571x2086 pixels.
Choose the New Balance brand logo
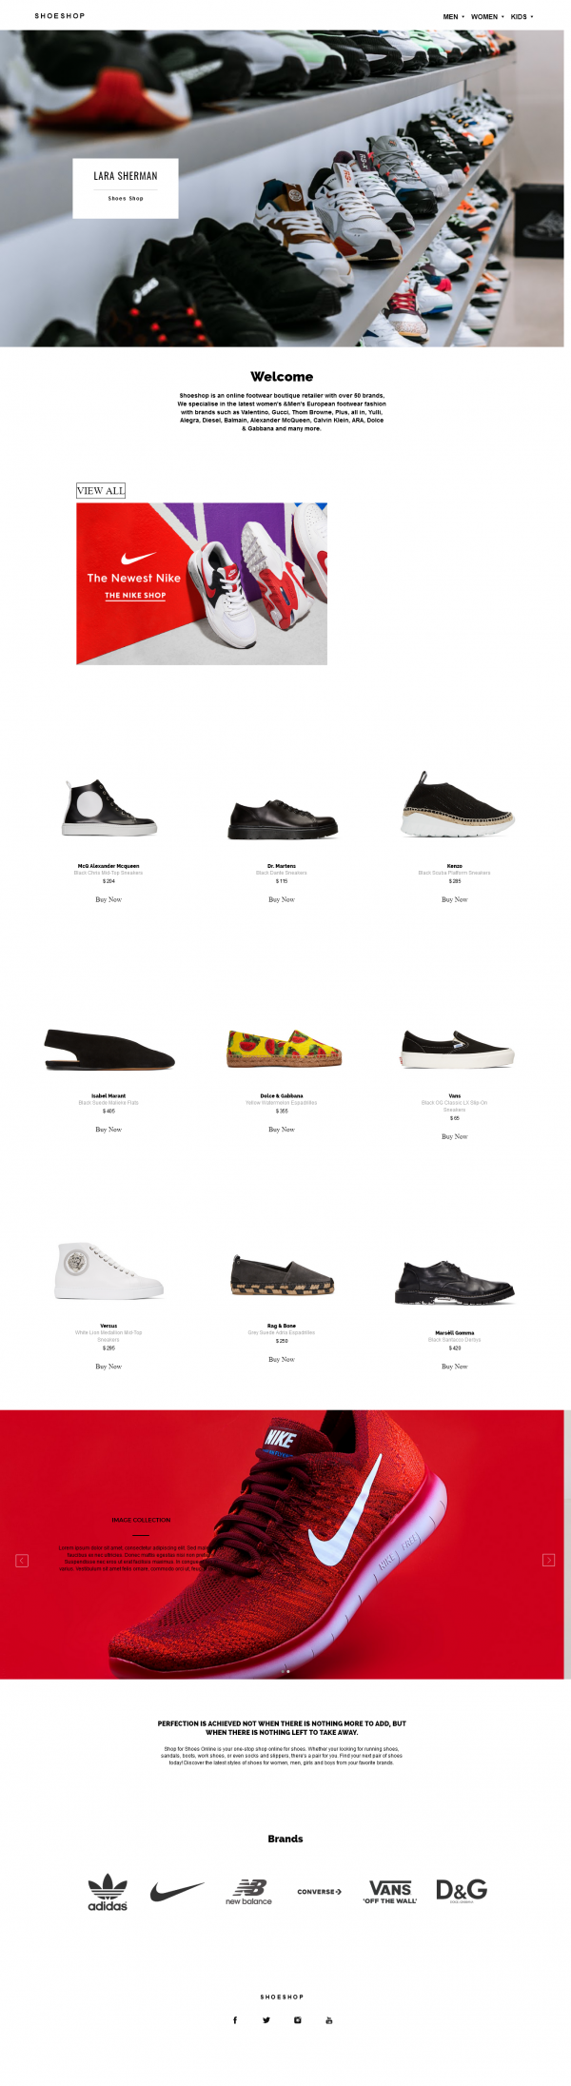248,1892
